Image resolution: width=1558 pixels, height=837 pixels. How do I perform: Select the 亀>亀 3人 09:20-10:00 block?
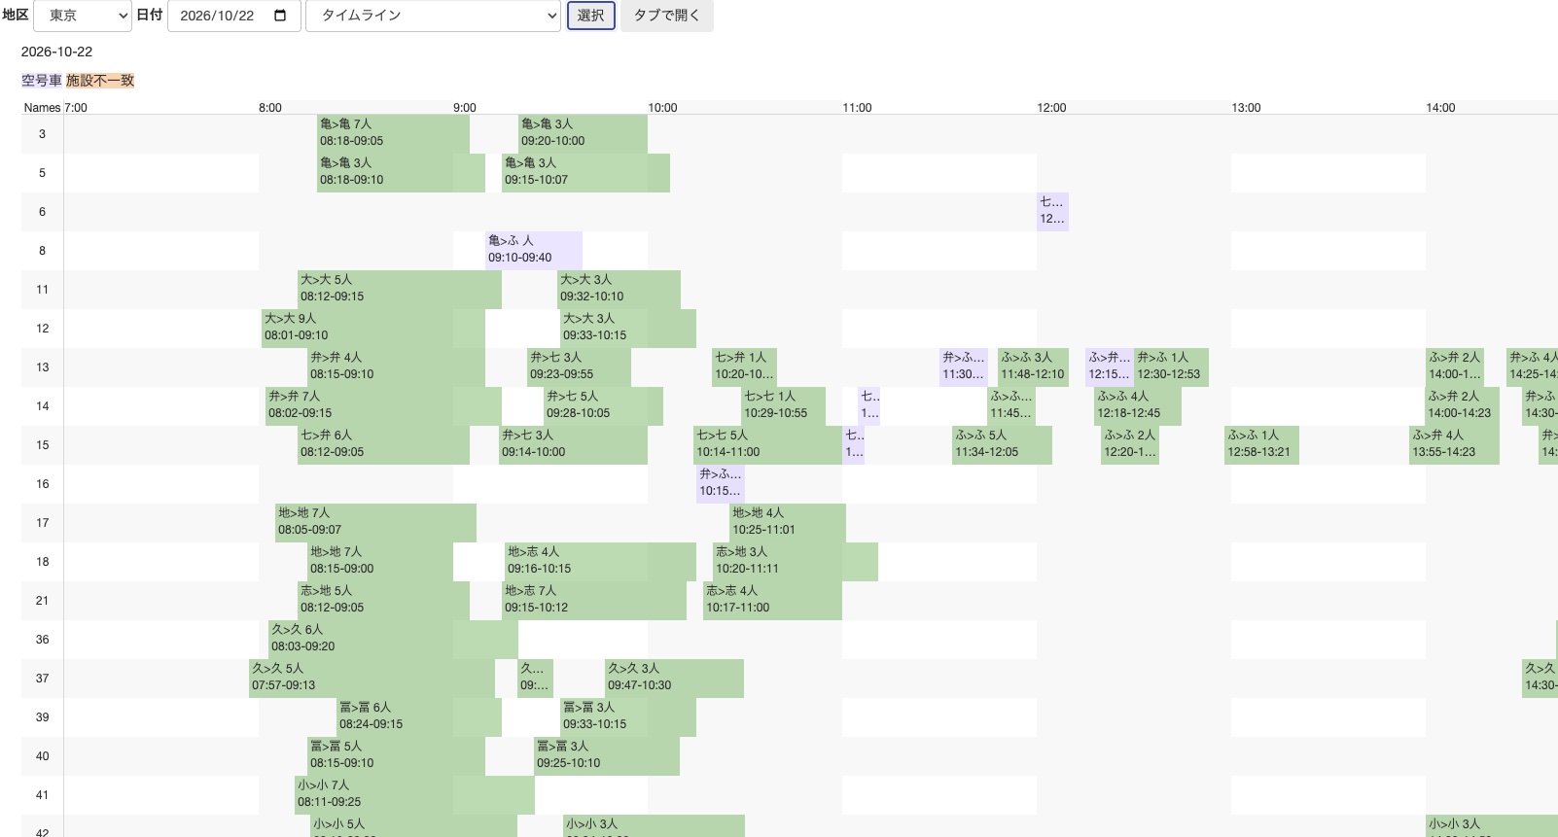(583, 133)
